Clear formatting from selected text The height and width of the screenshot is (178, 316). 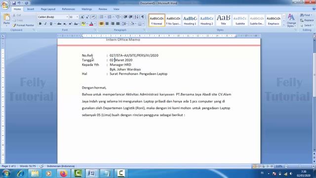point(93,17)
